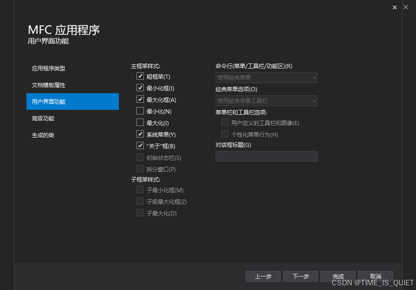Screen dimensions: 416x290
Task: Toggle the "关于"框(B) checkbox
Action: point(140,145)
